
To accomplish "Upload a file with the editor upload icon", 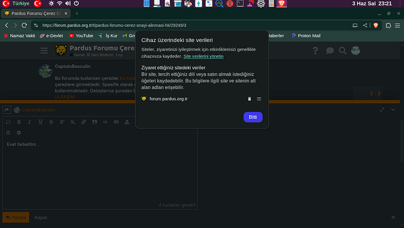I will [127, 122].
